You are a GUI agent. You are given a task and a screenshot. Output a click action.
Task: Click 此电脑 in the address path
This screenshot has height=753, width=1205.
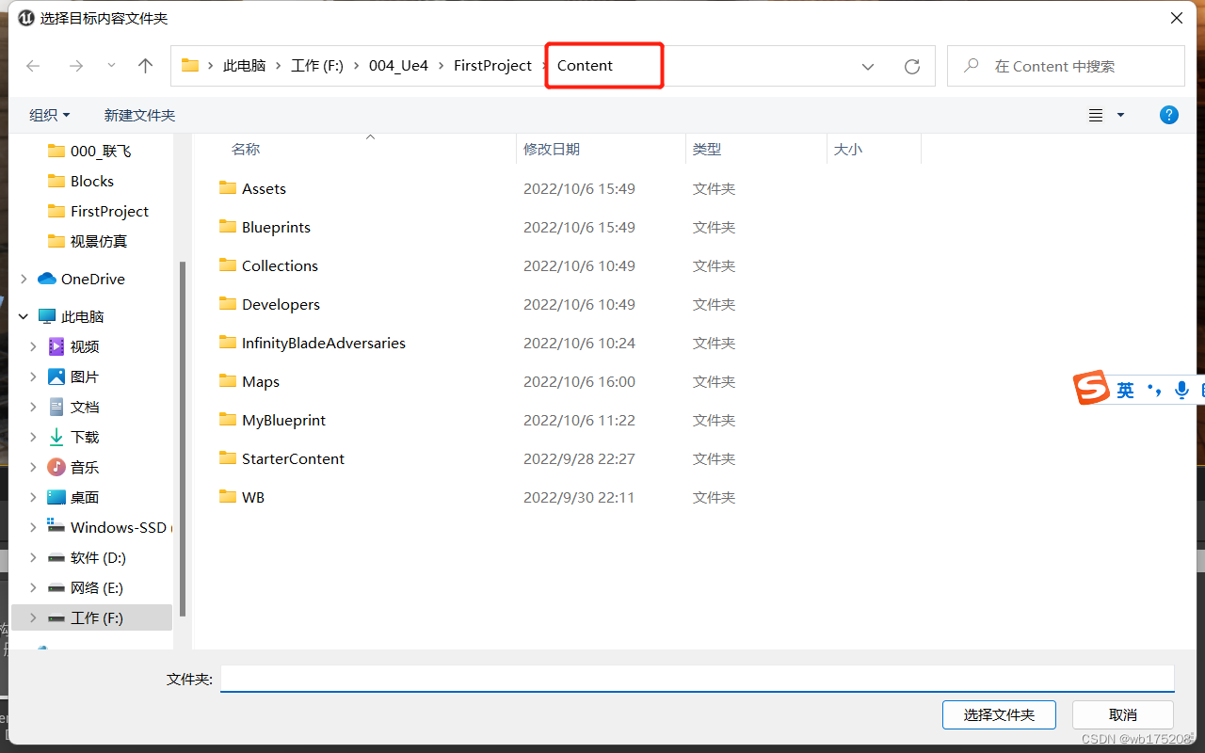244,66
